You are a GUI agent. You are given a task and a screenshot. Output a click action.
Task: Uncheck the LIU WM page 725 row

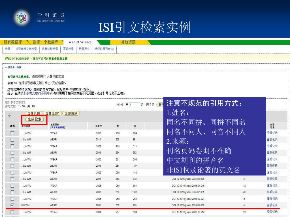(x=12, y=205)
